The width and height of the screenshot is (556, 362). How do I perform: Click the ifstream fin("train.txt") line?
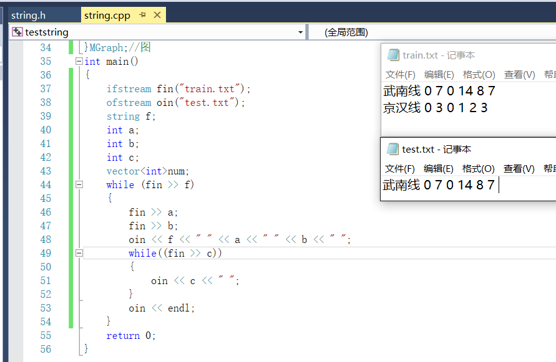point(178,88)
